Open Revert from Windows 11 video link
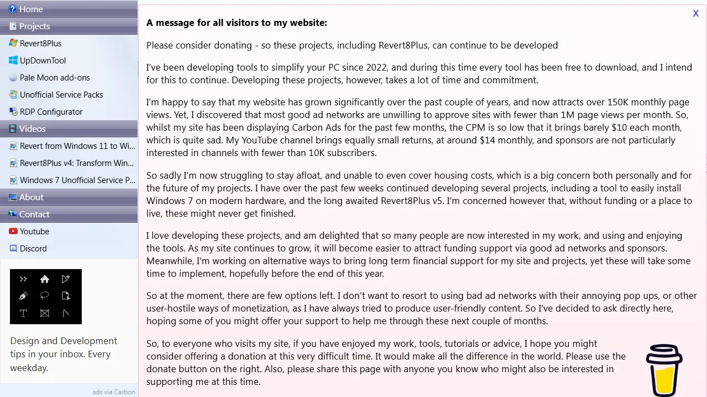The width and height of the screenshot is (707, 397). [77, 146]
